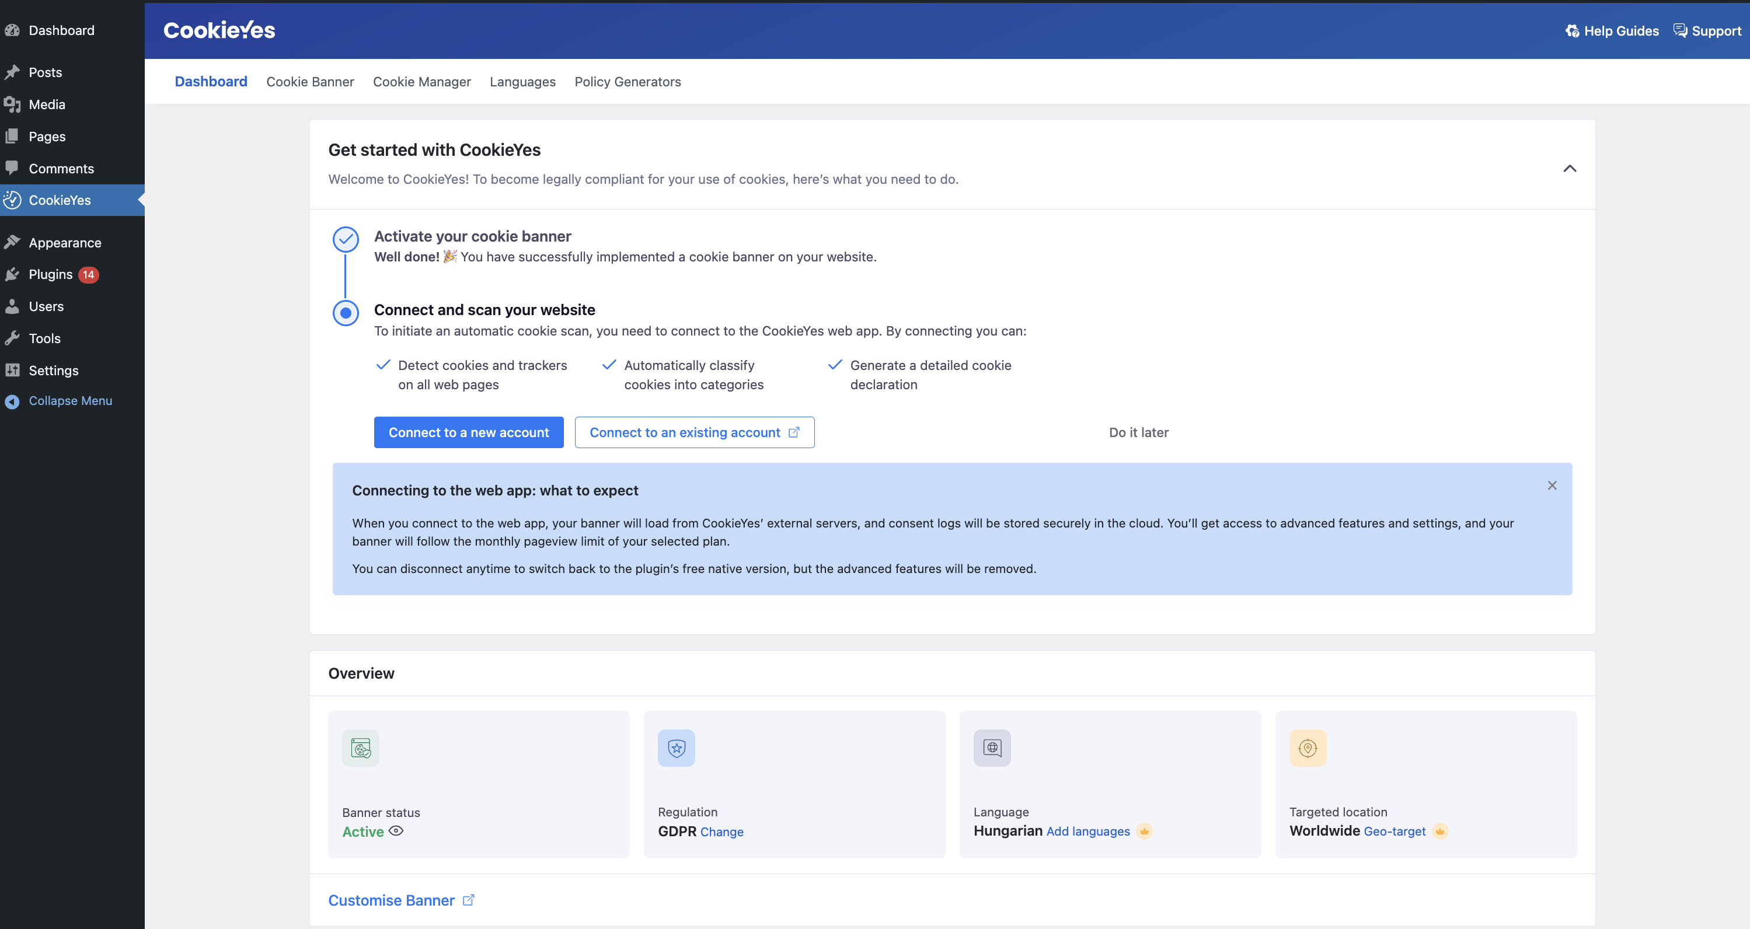The image size is (1750, 929).
Task: Open Posts in the sidebar
Action: pos(72,73)
